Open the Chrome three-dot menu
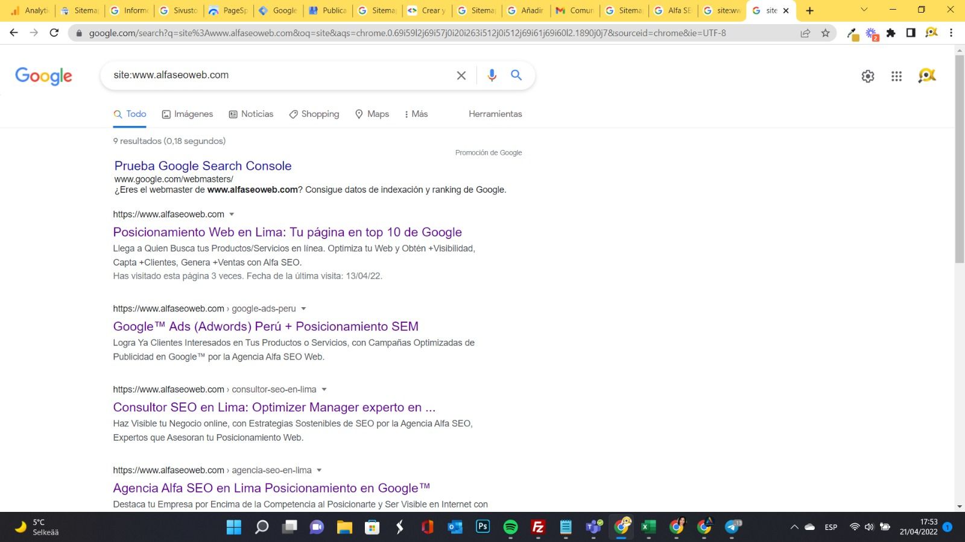Screen dimensions: 965x542 951,33
